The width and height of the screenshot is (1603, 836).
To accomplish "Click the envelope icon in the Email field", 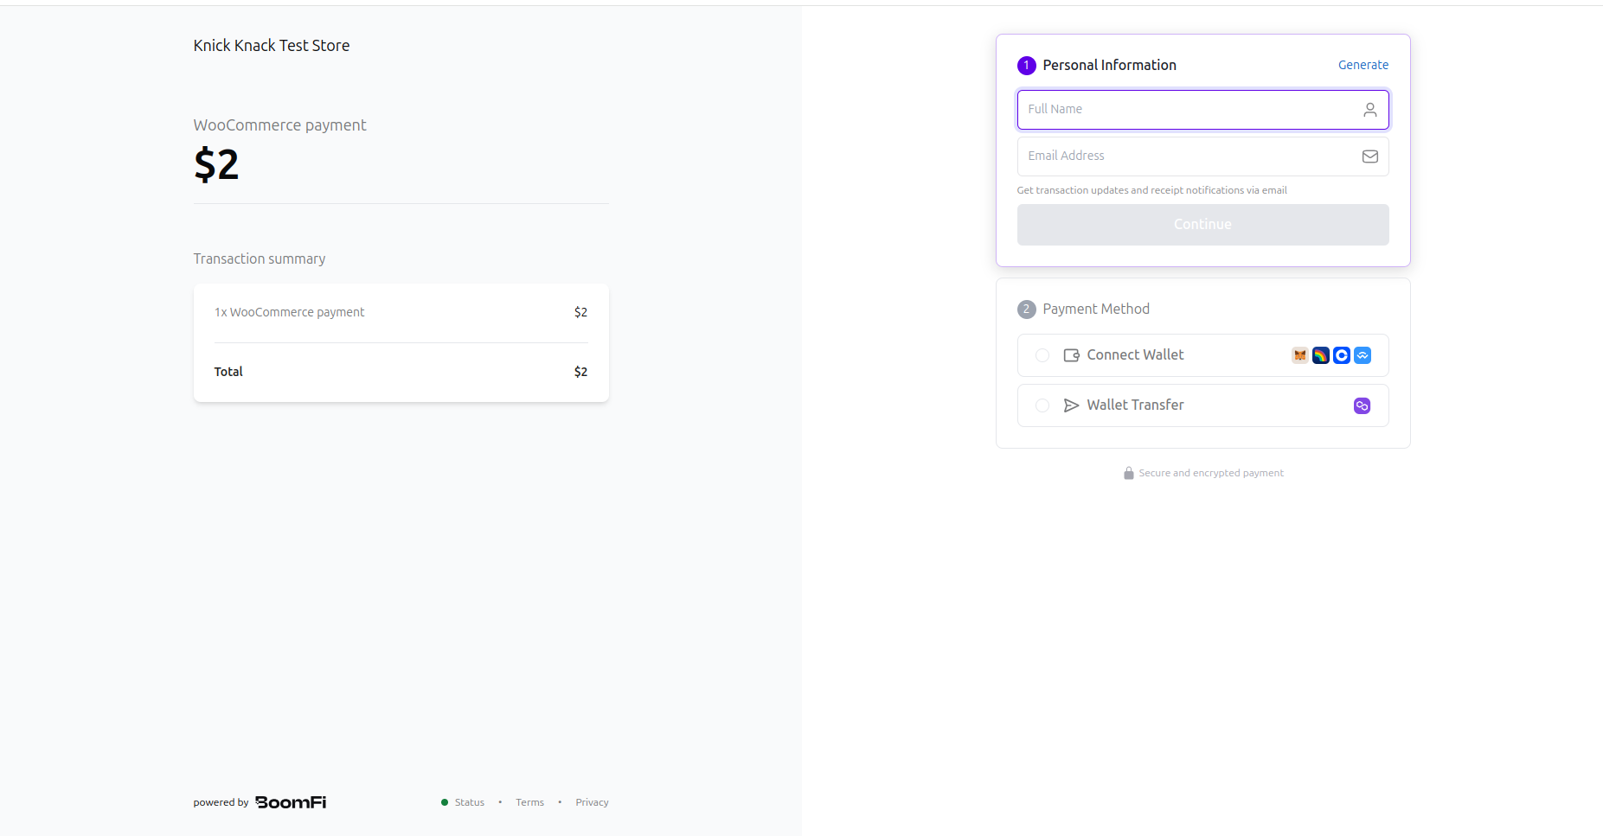I will click(1369, 156).
